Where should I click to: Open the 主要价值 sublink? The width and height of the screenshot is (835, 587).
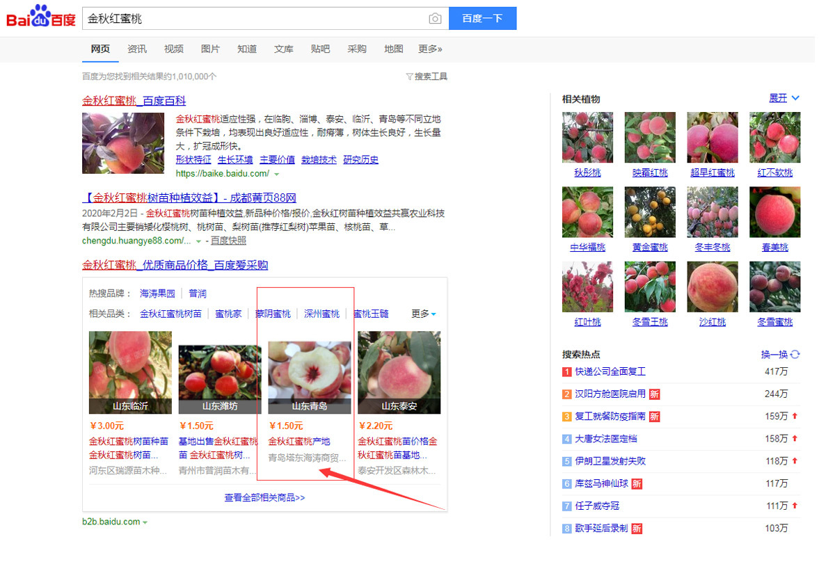pyautogui.click(x=277, y=160)
